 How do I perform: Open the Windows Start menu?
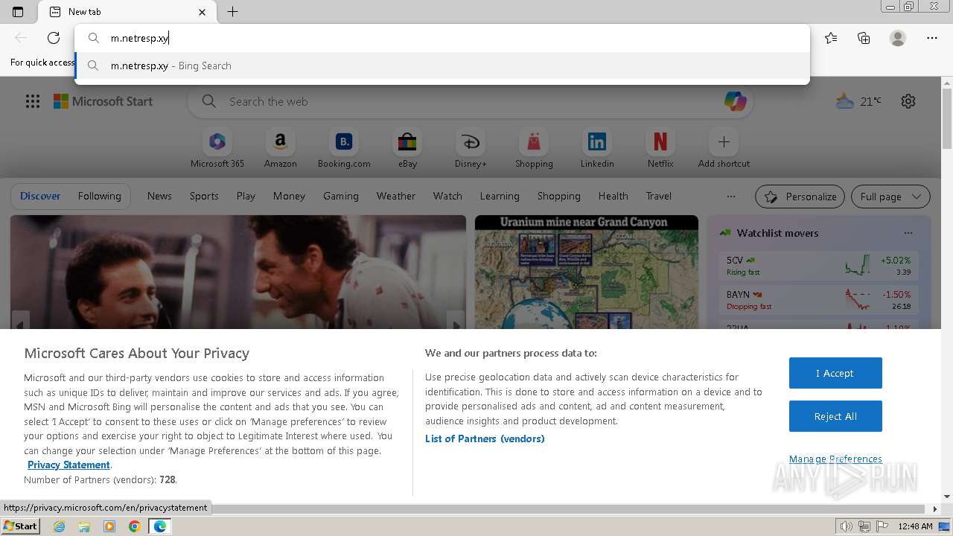click(x=20, y=526)
